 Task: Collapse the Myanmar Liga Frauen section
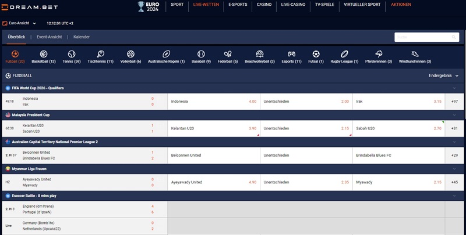point(454,169)
